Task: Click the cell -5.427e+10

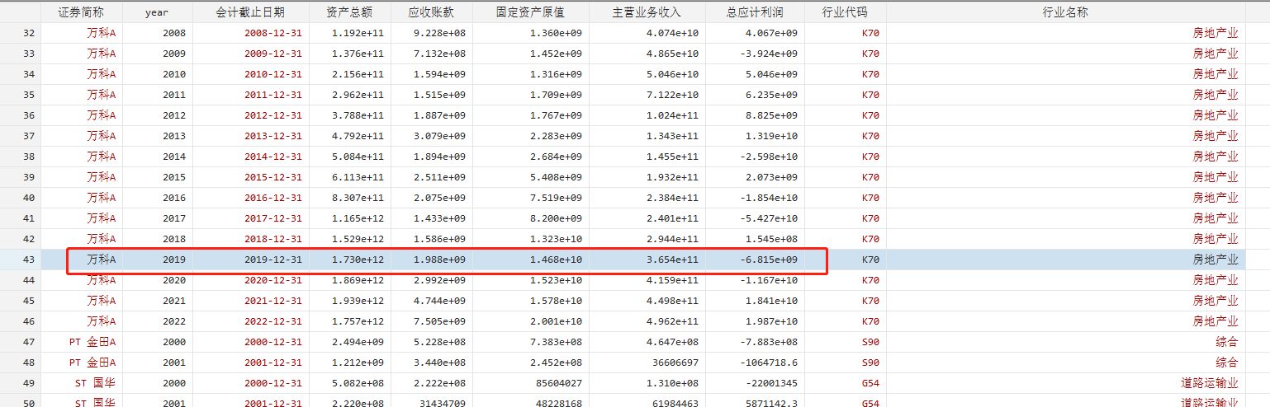Action: coord(768,218)
